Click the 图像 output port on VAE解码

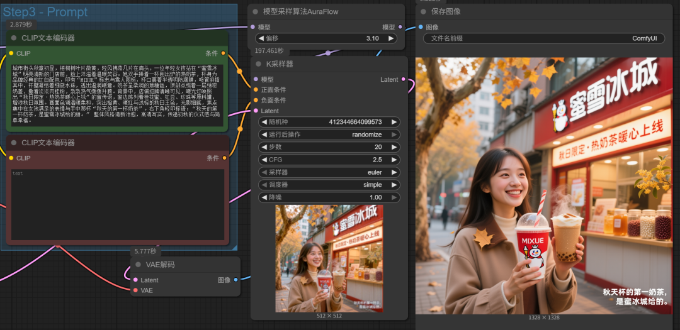(235, 280)
